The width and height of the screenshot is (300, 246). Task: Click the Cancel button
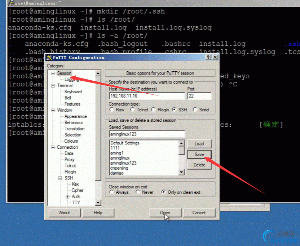[199, 213]
